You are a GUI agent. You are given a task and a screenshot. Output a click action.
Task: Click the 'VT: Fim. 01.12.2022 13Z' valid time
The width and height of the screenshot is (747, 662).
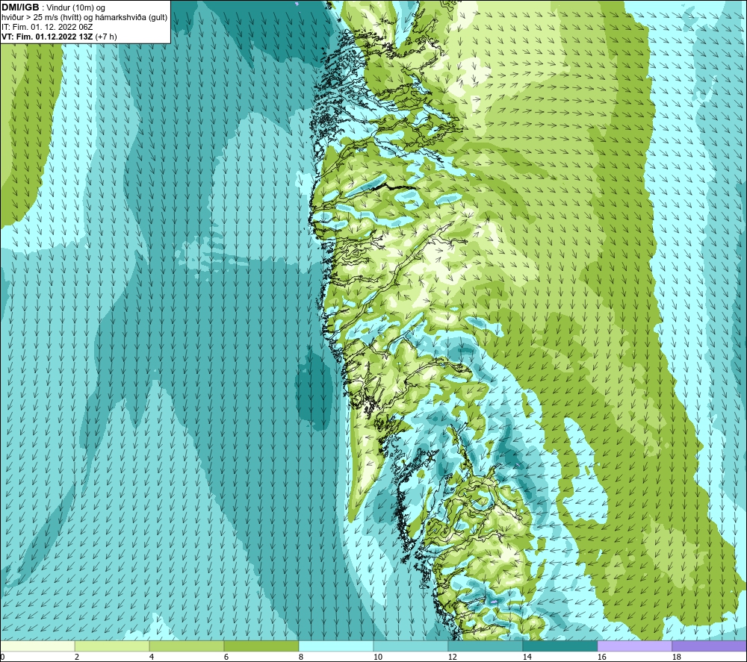point(48,37)
